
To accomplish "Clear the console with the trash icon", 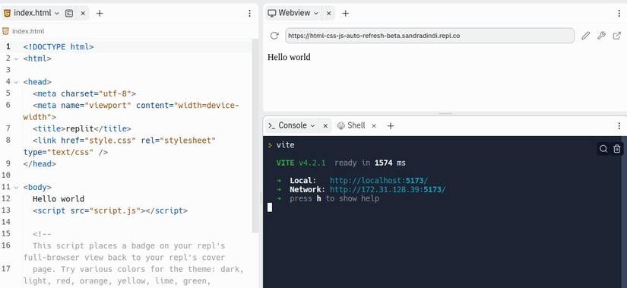I will click(x=617, y=149).
